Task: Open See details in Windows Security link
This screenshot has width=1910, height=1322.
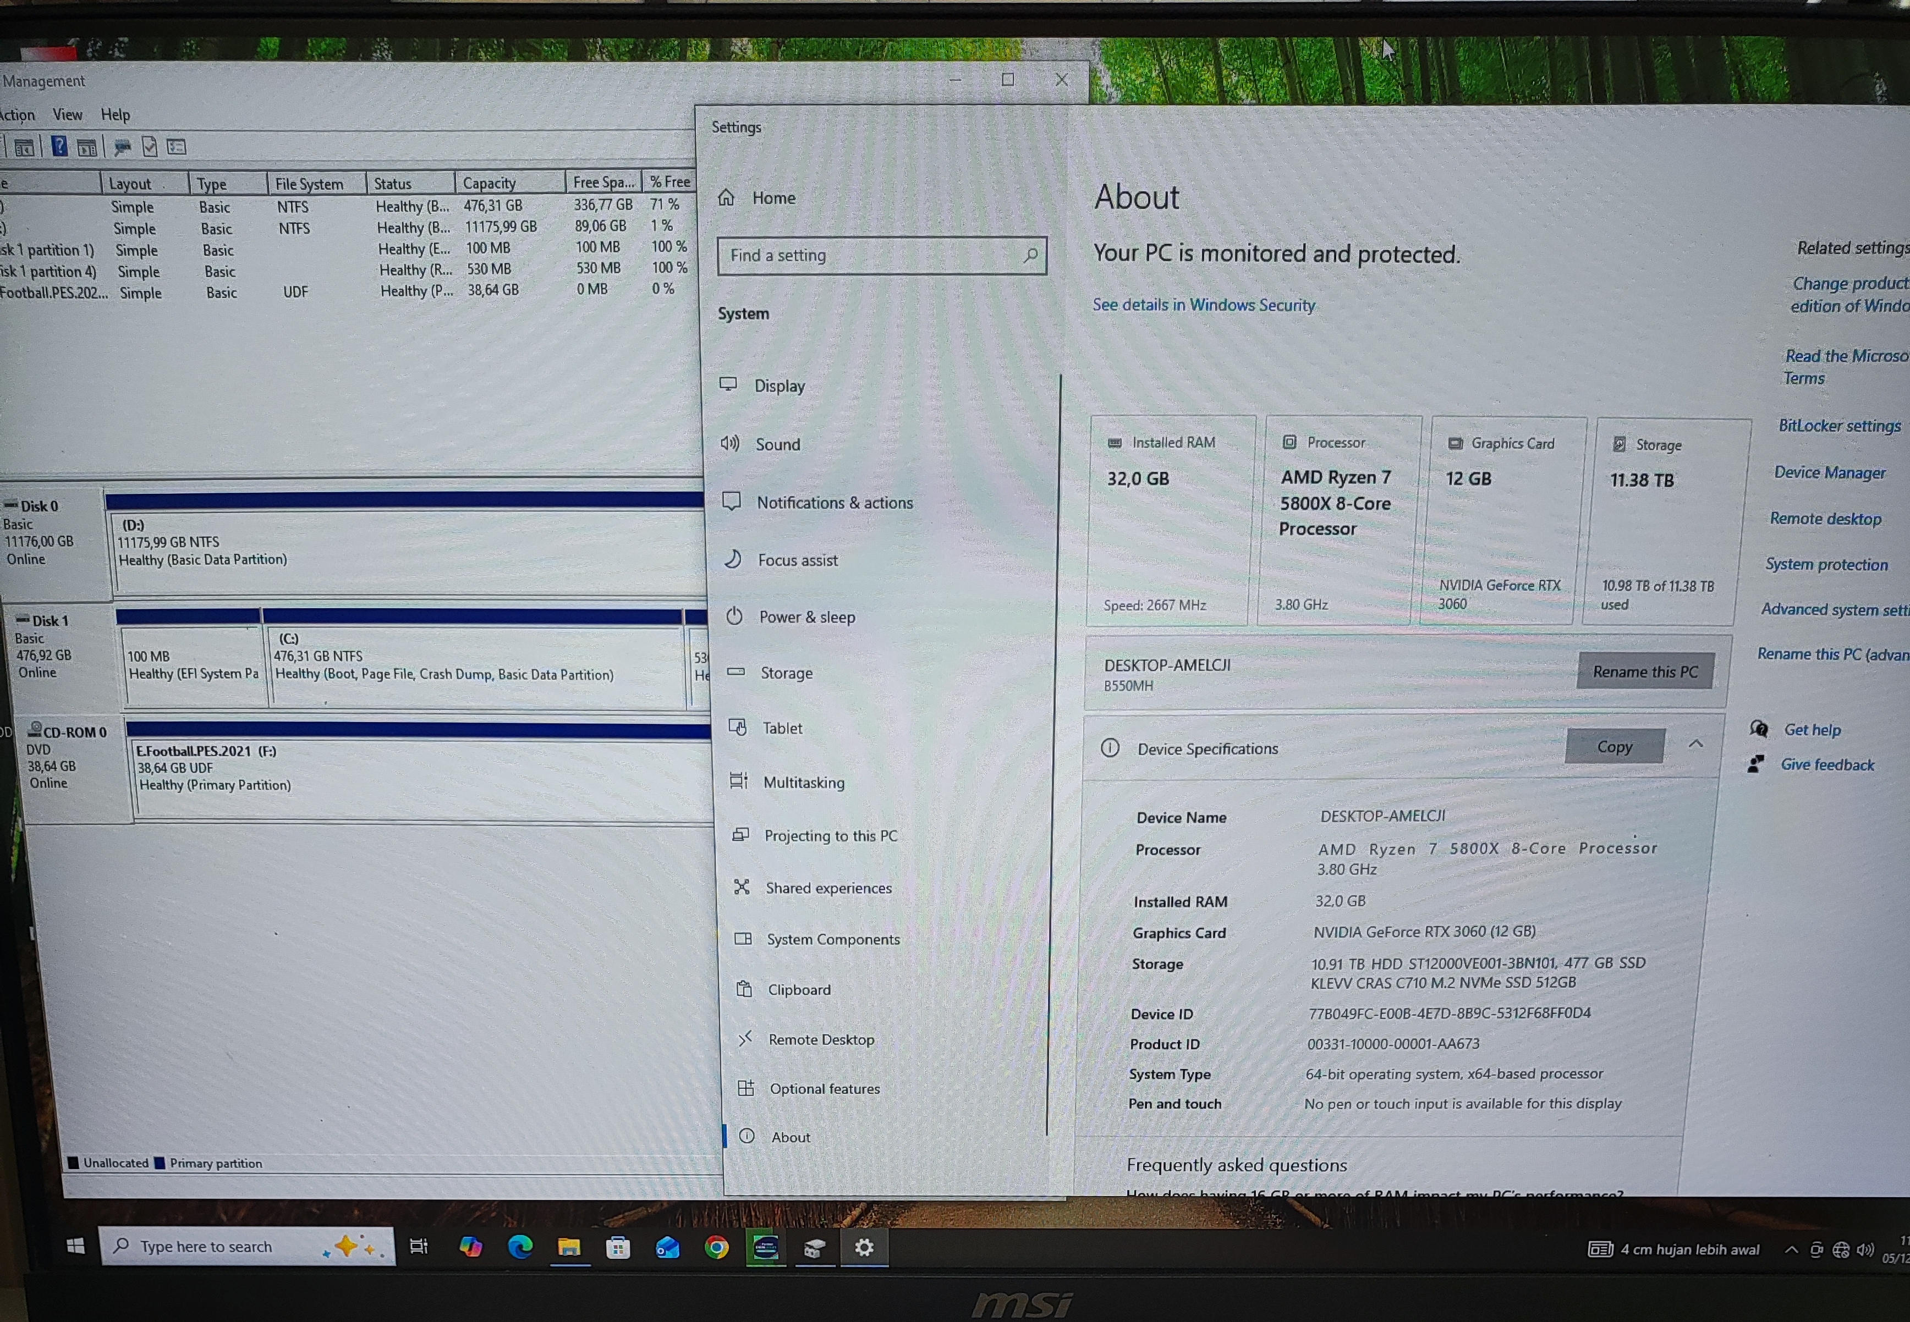Action: (x=1204, y=305)
